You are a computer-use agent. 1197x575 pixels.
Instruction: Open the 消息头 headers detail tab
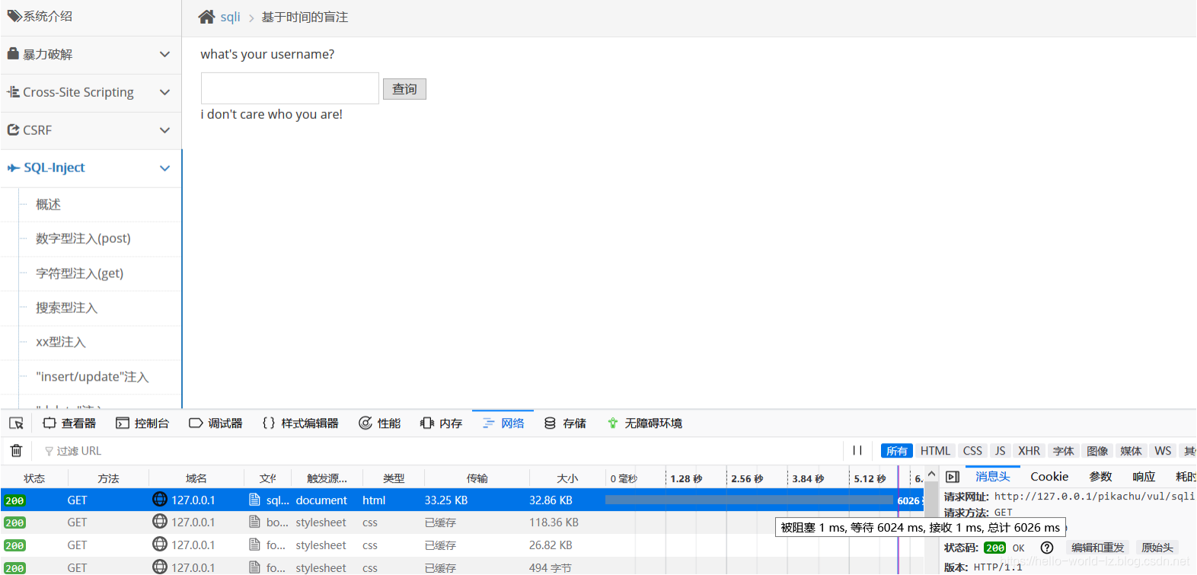click(x=993, y=477)
